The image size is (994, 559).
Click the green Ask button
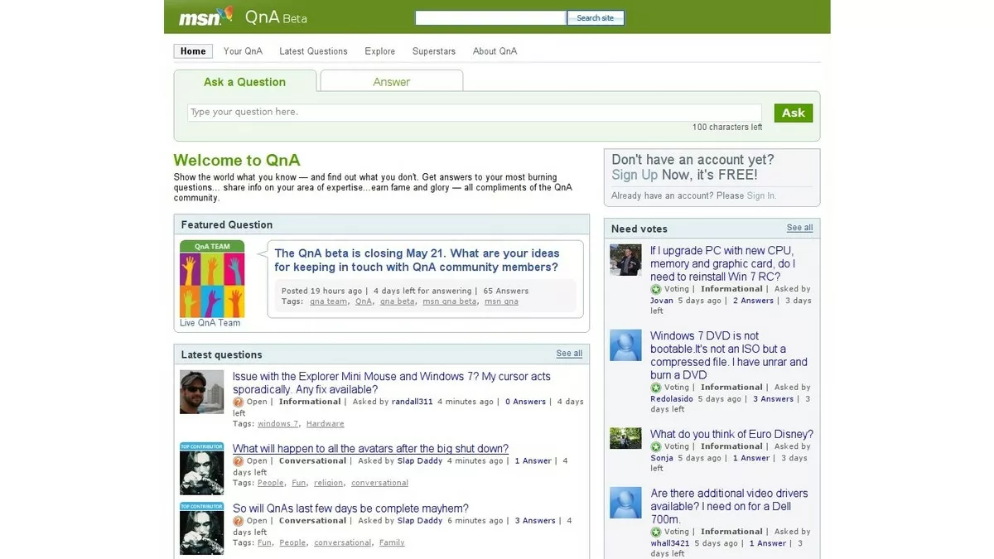tap(794, 113)
